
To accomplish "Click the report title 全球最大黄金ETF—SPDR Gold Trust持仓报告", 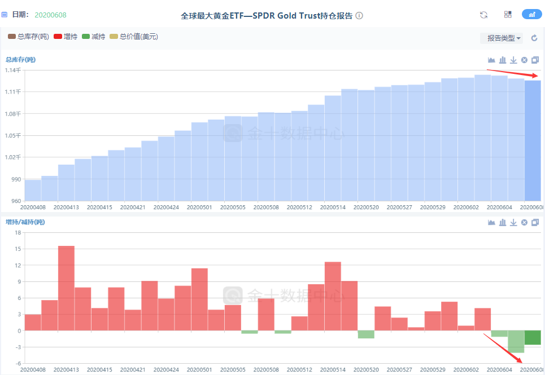I will (x=267, y=16).
